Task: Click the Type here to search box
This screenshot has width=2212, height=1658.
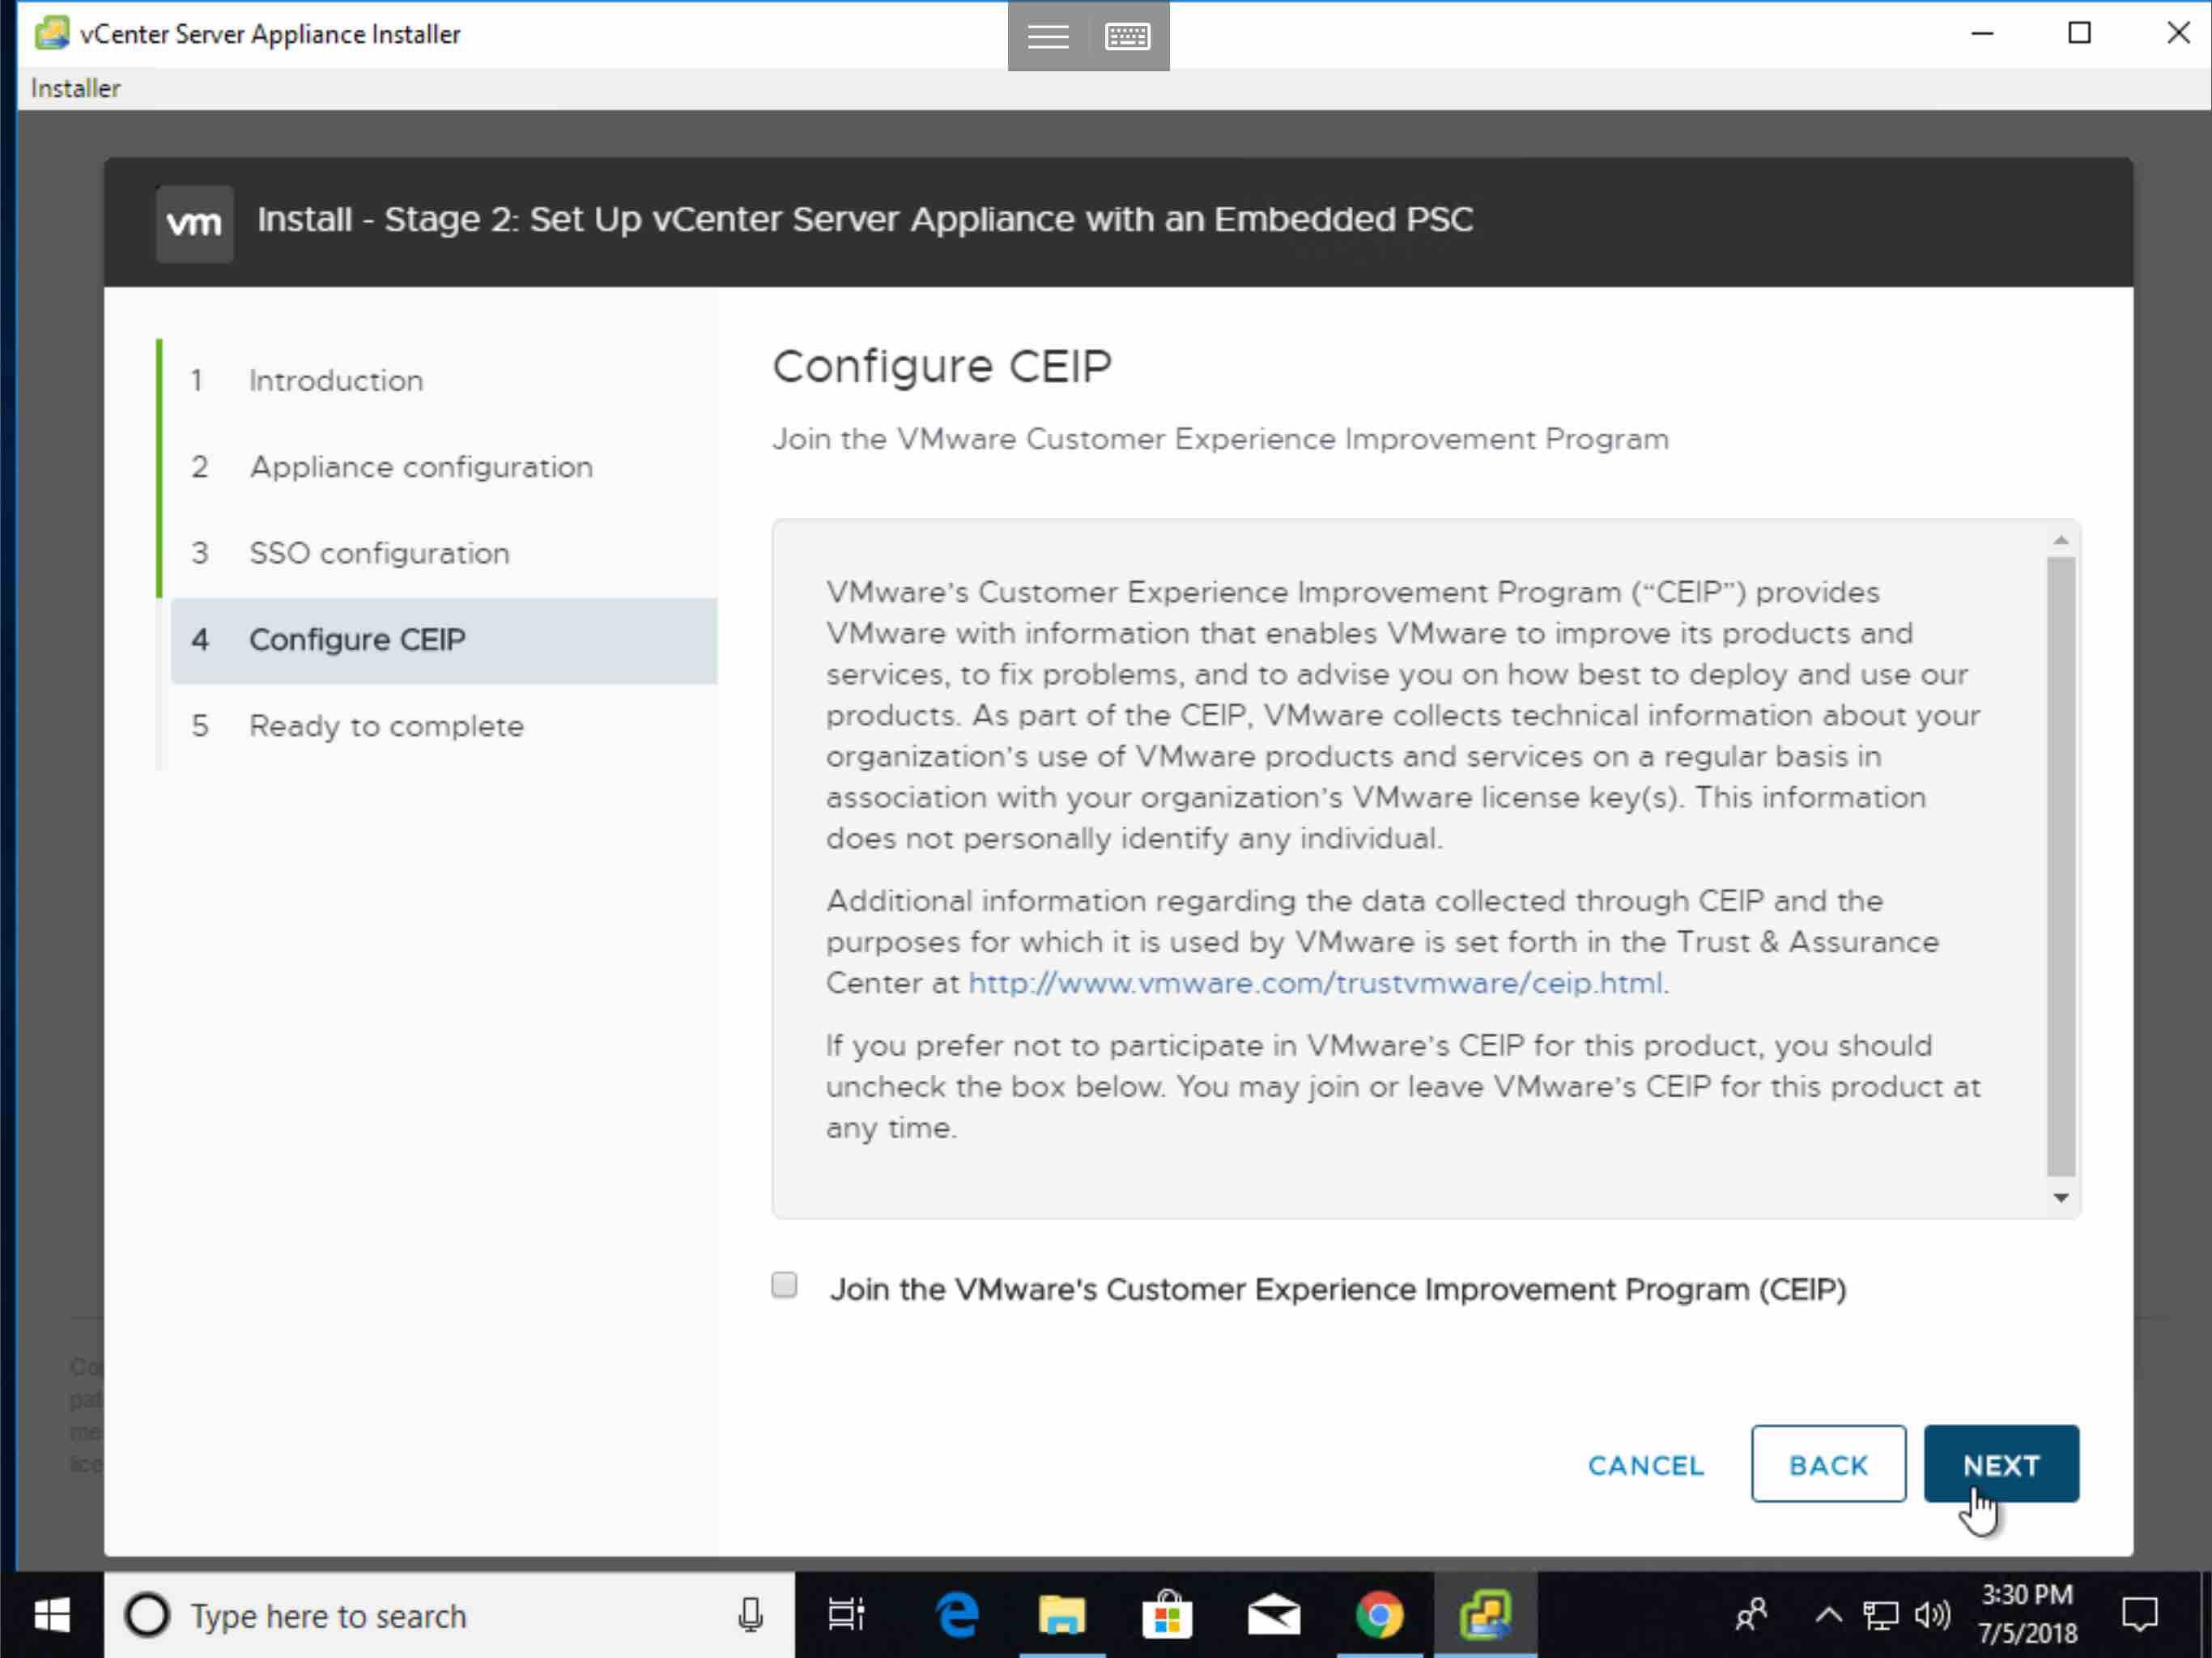Action: point(449,1614)
